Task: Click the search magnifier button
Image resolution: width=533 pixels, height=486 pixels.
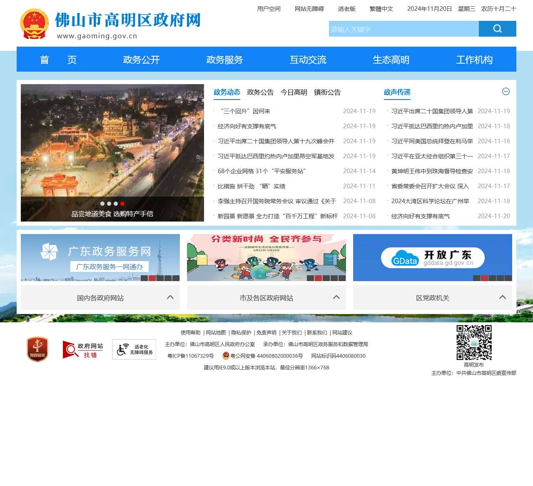Action: tap(497, 29)
